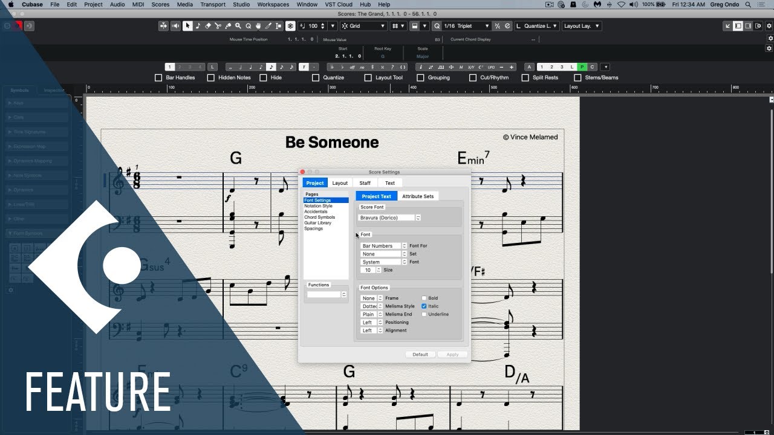774x435 pixels.
Task: Open toolbar setup gear icon
Action: (x=769, y=26)
